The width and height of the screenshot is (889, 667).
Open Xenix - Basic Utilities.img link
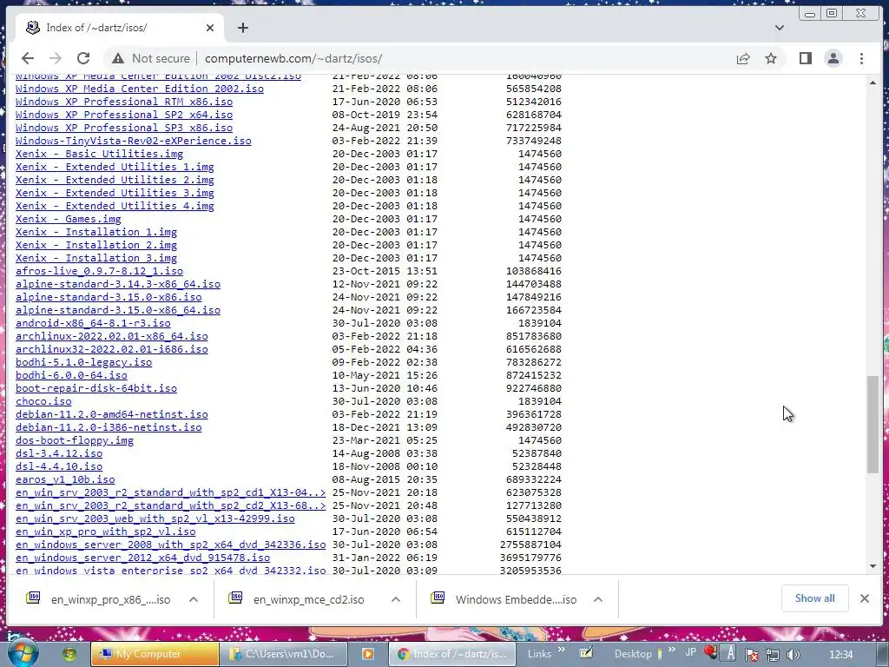[99, 154]
